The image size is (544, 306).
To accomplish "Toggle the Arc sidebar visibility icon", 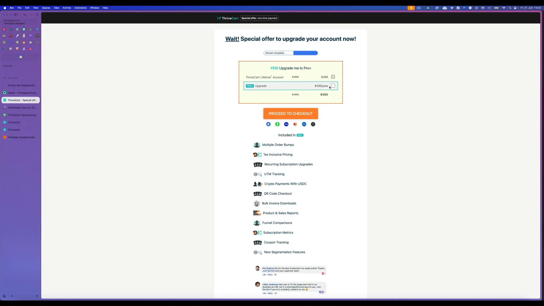I will pos(16,15).
